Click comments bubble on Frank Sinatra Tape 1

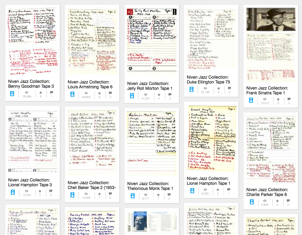(x=289, y=99)
